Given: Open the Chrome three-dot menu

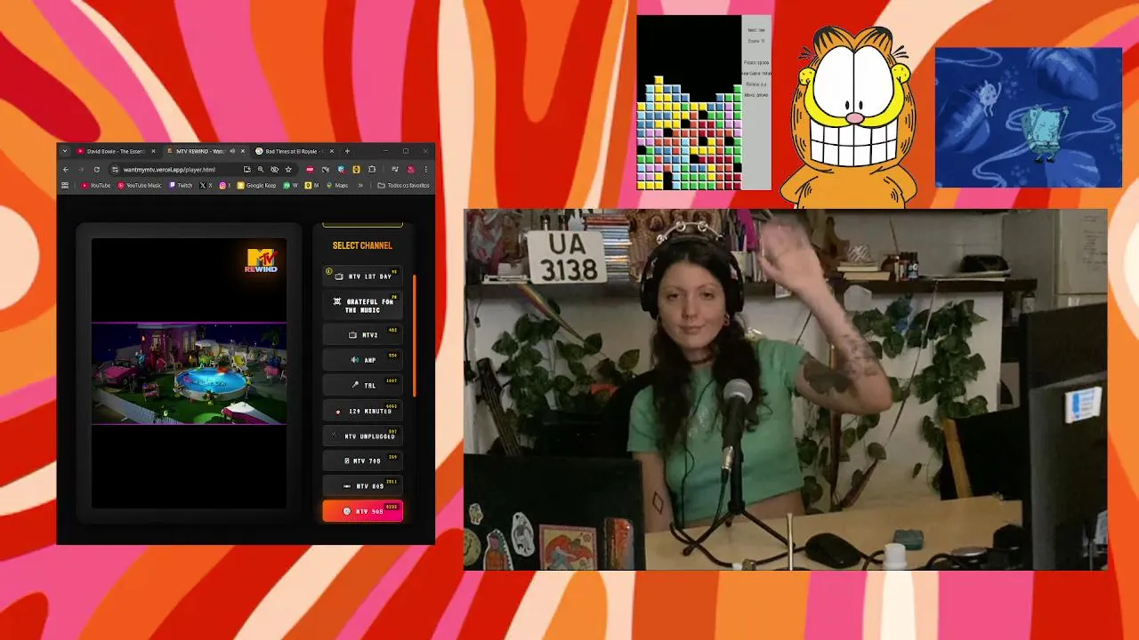Looking at the screenshot, I should tap(426, 170).
